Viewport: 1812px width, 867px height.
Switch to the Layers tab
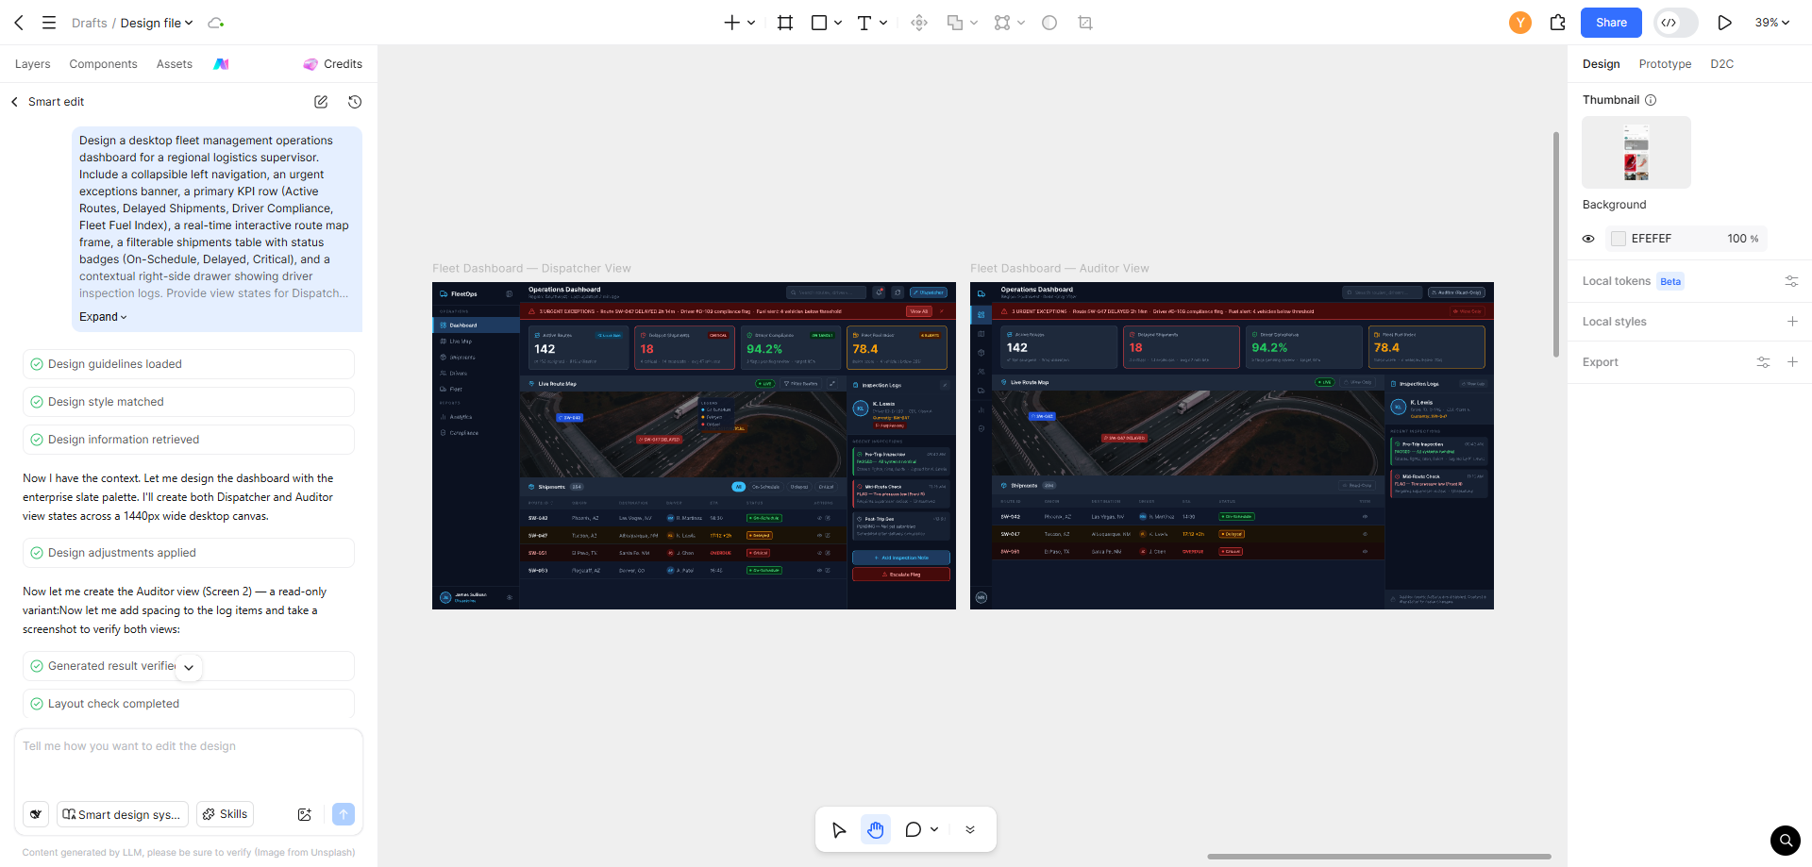(x=33, y=64)
